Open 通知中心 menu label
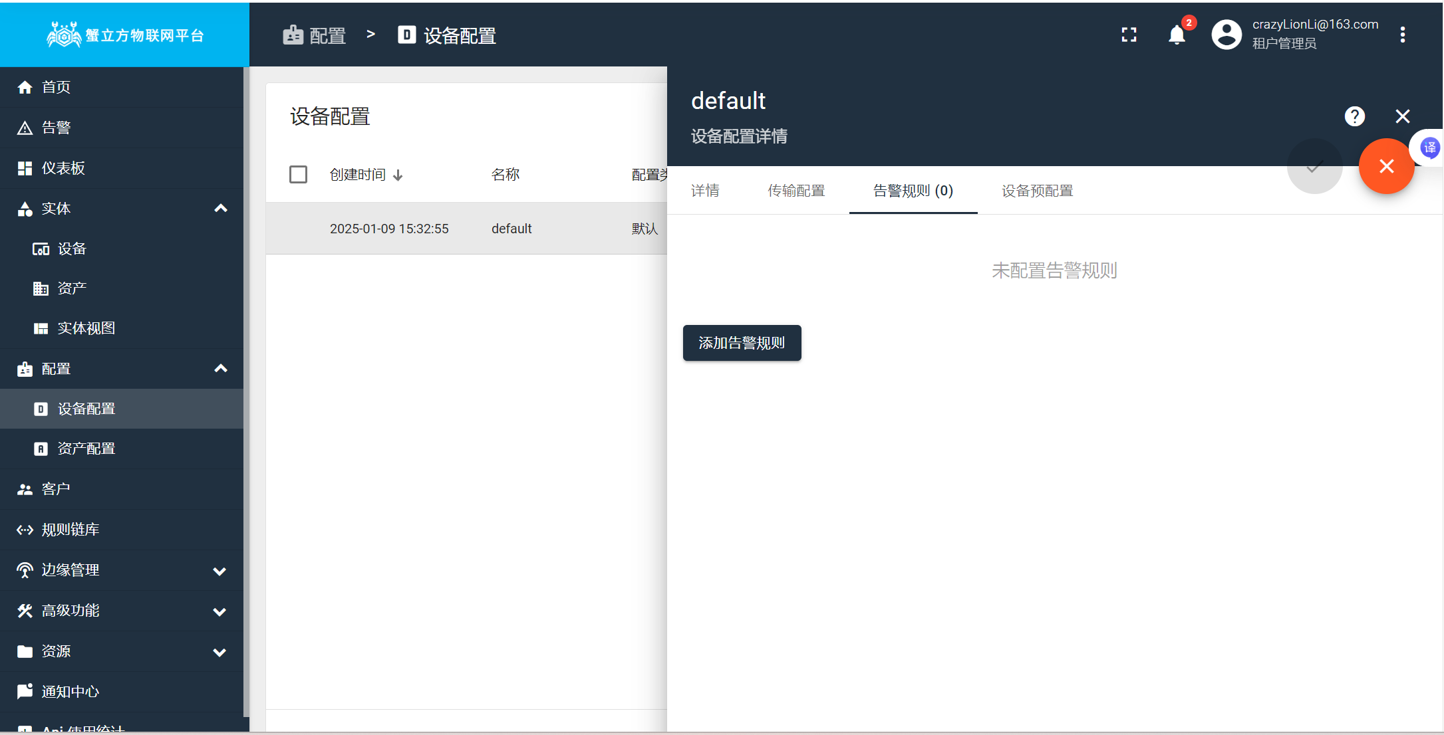 71,692
